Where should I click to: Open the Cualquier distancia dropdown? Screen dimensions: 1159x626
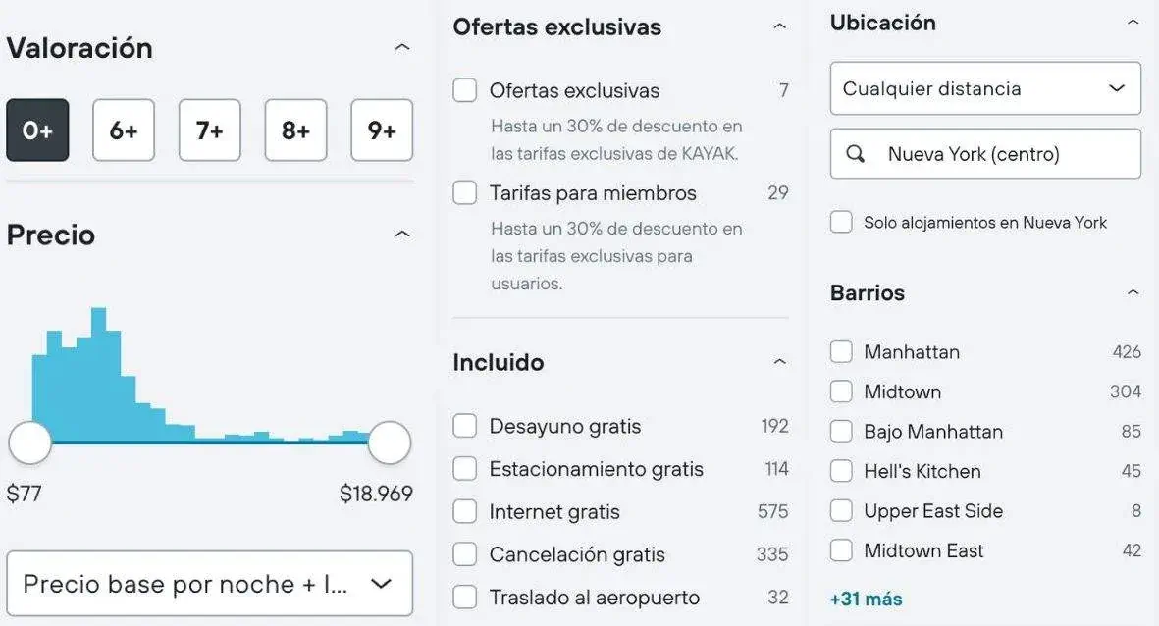[985, 88]
